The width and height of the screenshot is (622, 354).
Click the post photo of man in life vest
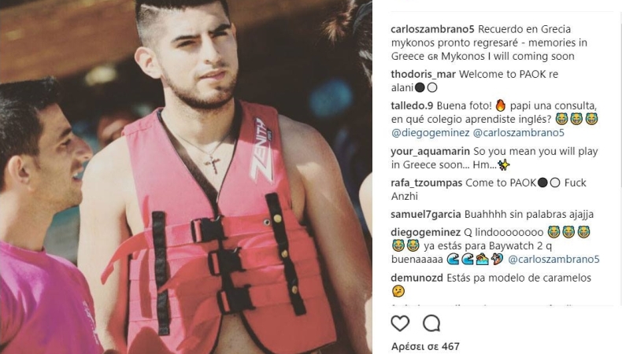pyautogui.click(x=186, y=177)
